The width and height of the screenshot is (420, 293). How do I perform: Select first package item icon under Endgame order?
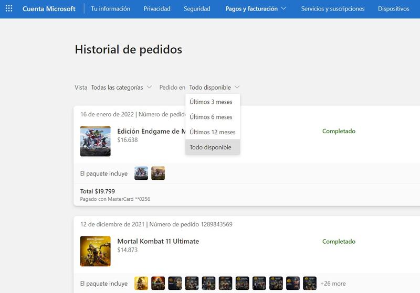(141, 173)
